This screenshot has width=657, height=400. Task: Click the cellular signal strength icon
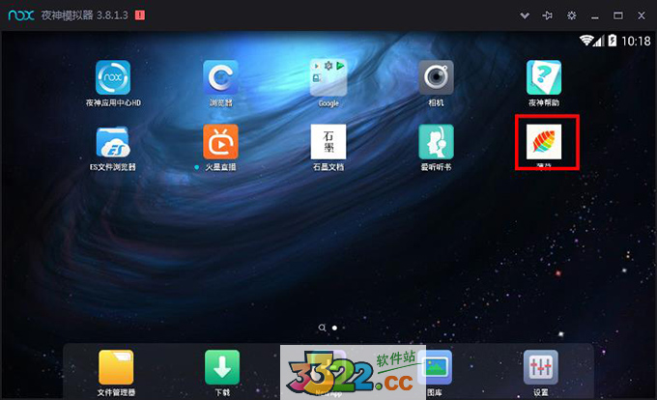(x=598, y=41)
